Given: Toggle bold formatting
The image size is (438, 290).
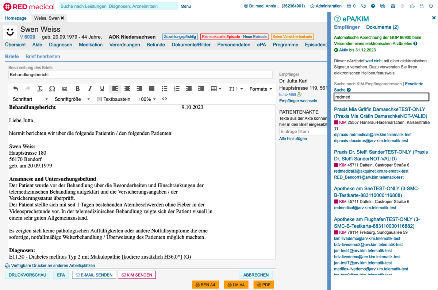Looking at the screenshot, I should [78, 89].
